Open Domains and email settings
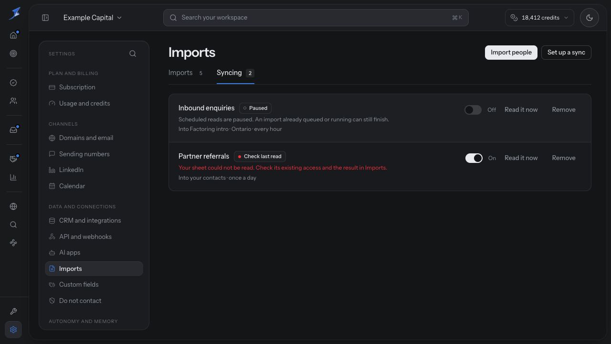The width and height of the screenshot is (611, 344). point(94,138)
